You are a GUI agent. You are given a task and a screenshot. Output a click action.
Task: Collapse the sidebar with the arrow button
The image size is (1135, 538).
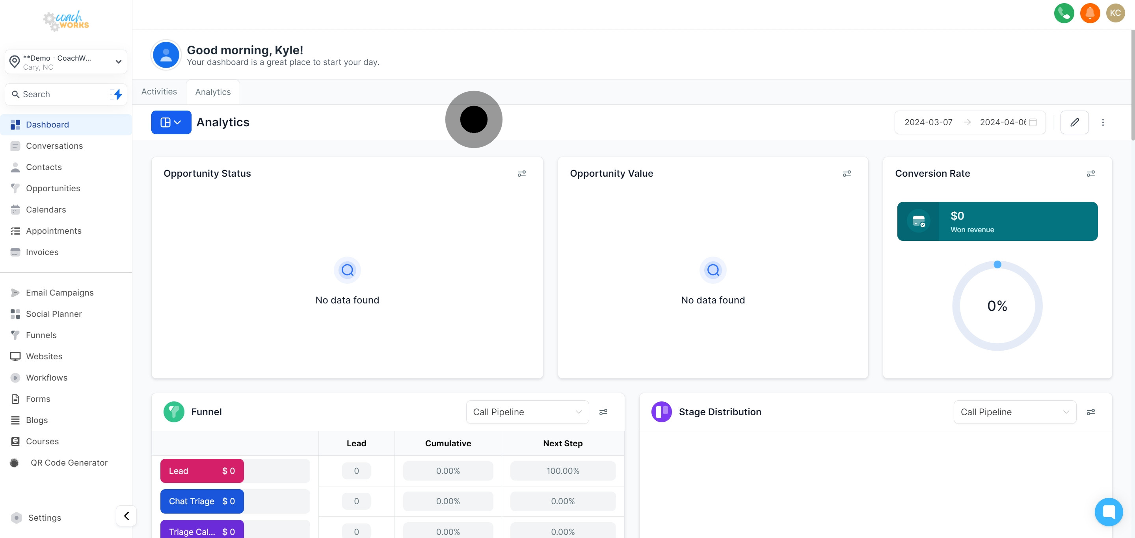(127, 516)
